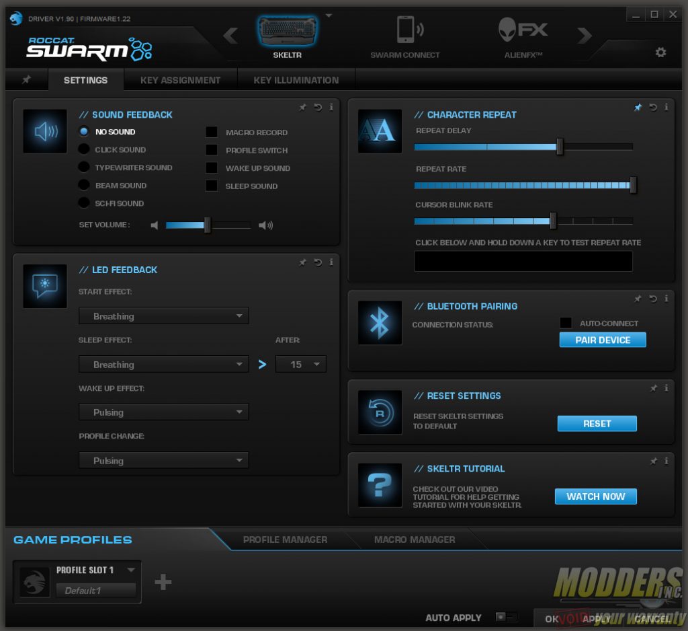This screenshot has width=688, height=631.
Task: Pin the Skeltr Tutorial panel
Action: (654, 461)
